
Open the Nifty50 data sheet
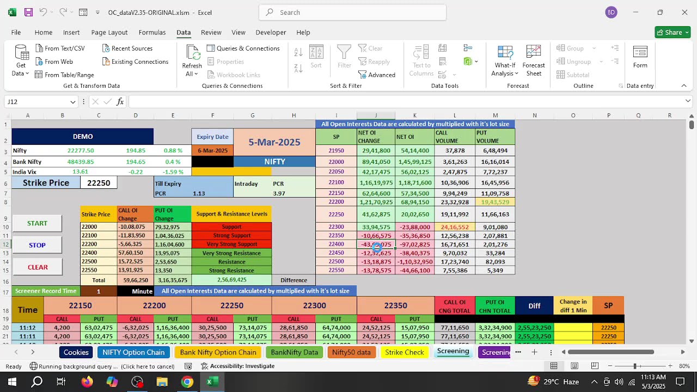click(x=351, y=352)
